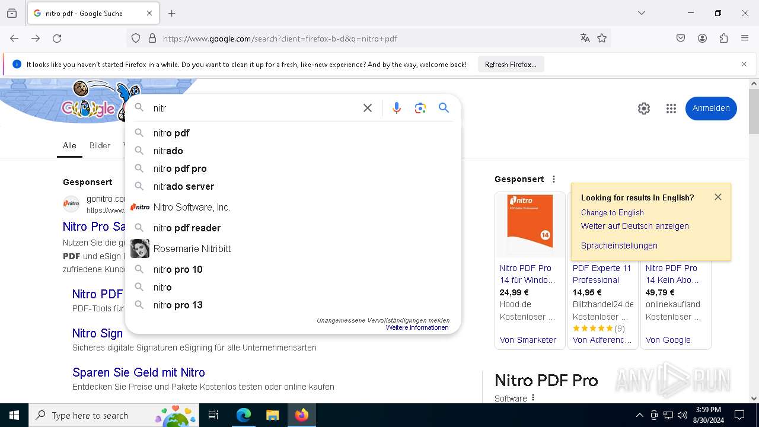Click Unangemessene Vervollständigungen melden
Image resolution: width=759 pixels, height=427 pixels.
[382, 320]
